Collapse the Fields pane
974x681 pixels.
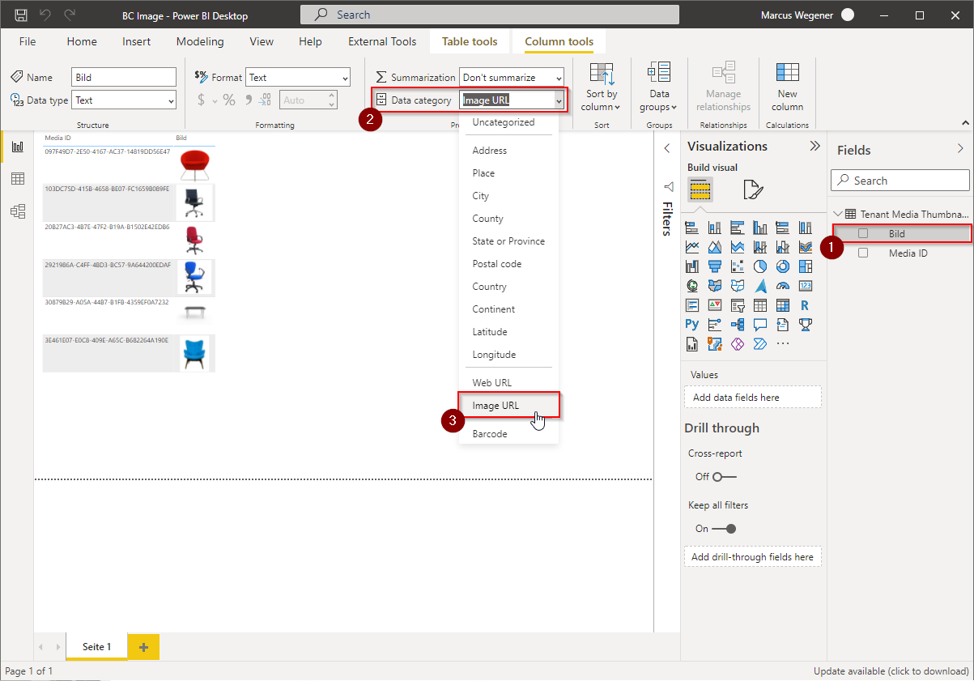[x=961, y=149]
